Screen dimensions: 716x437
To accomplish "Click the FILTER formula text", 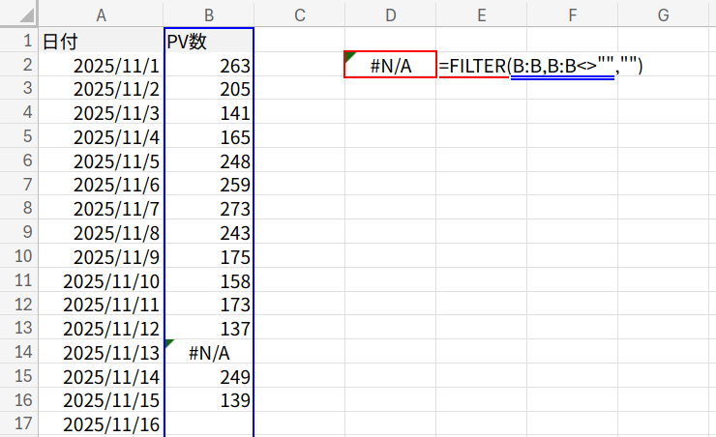I will point(540,66).
